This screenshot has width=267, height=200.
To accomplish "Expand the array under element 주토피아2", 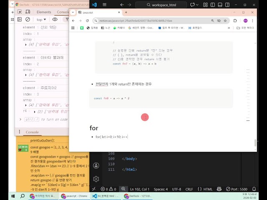I will 26,105.
